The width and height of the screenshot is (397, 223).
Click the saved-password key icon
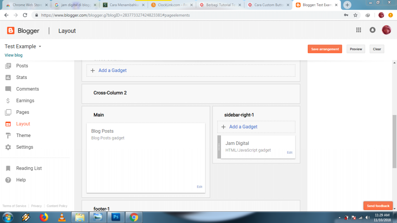click(346, 15)
